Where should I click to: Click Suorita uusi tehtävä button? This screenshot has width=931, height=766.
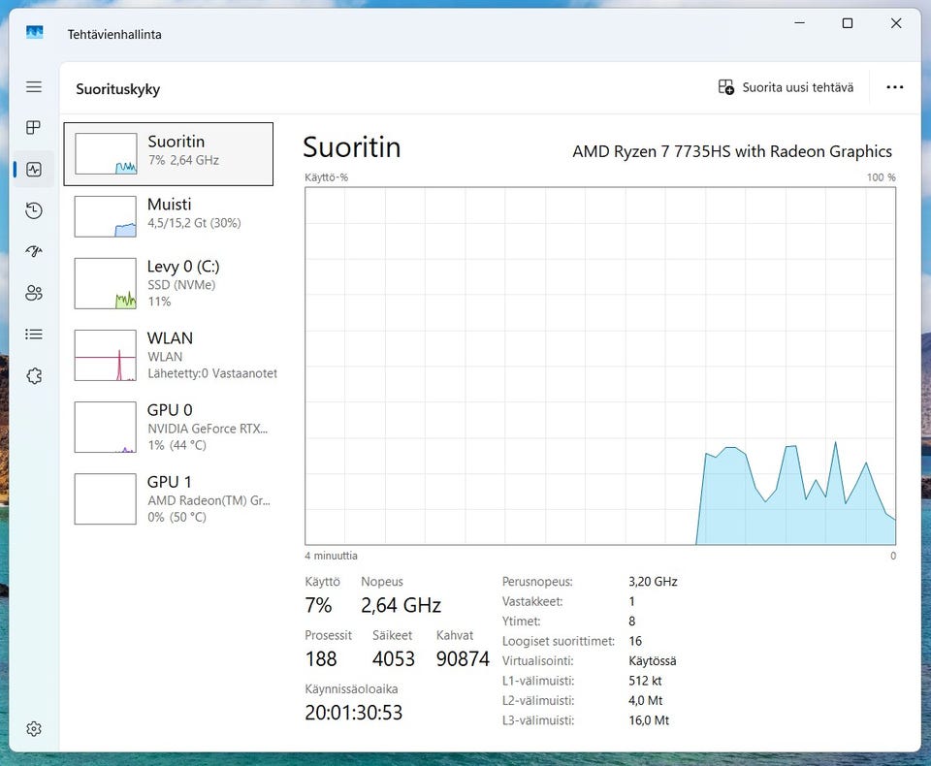tap(787, 87)
